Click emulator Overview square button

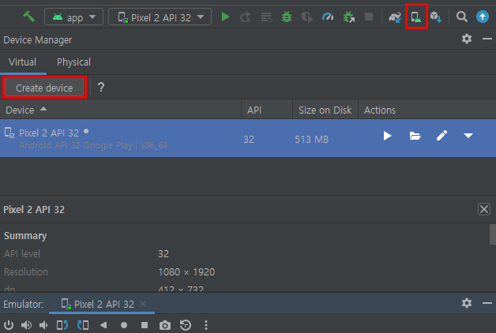pos(145,325)
